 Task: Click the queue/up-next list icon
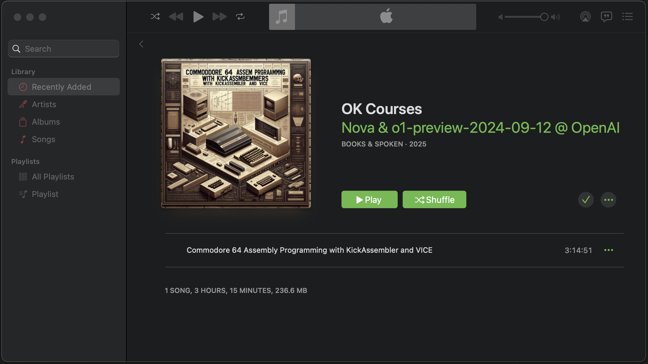click(x=627, y=17)
